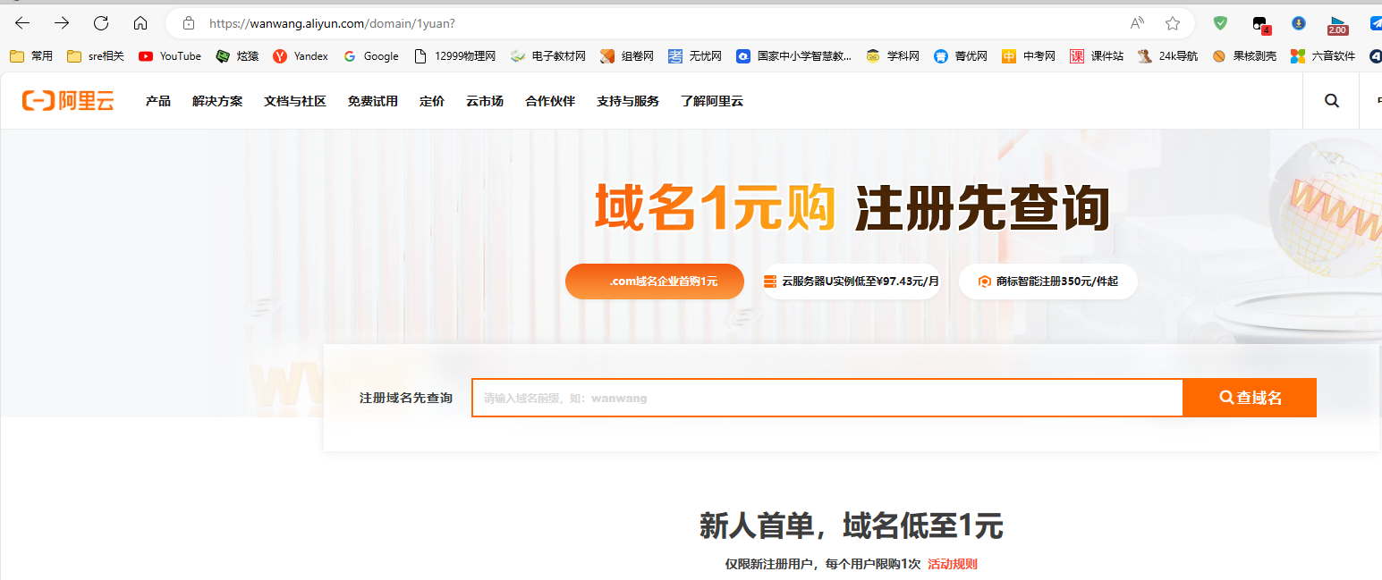Open the 了解阿里云 navigation menu

[712, 101]
